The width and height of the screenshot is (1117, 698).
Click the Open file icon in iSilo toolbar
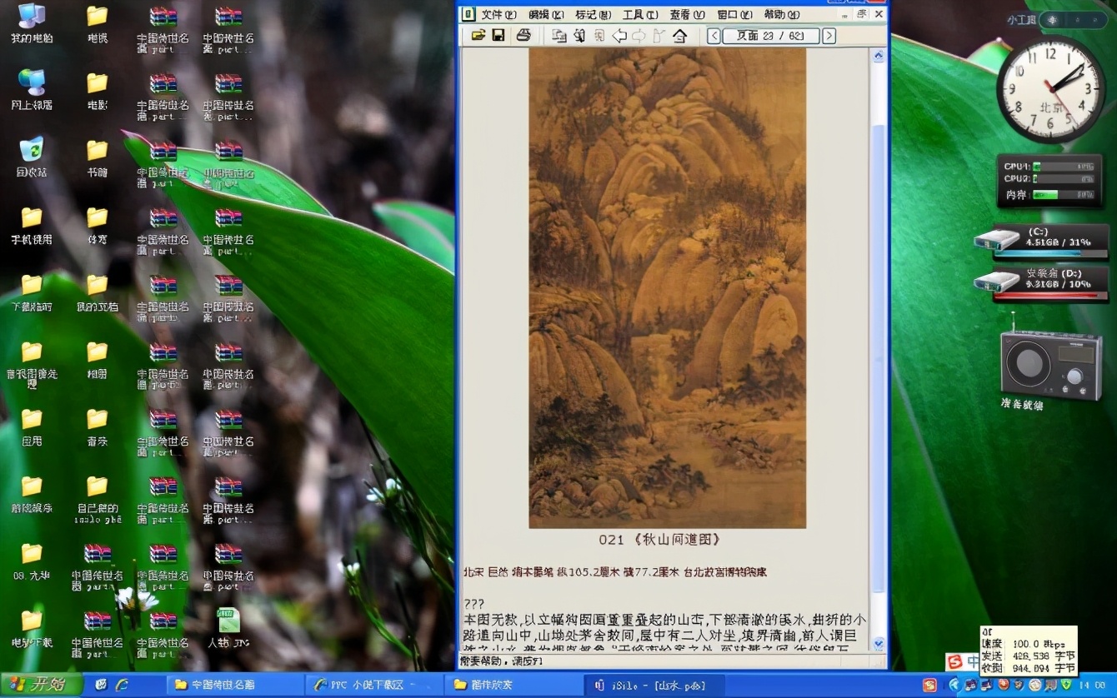point(478,35)
